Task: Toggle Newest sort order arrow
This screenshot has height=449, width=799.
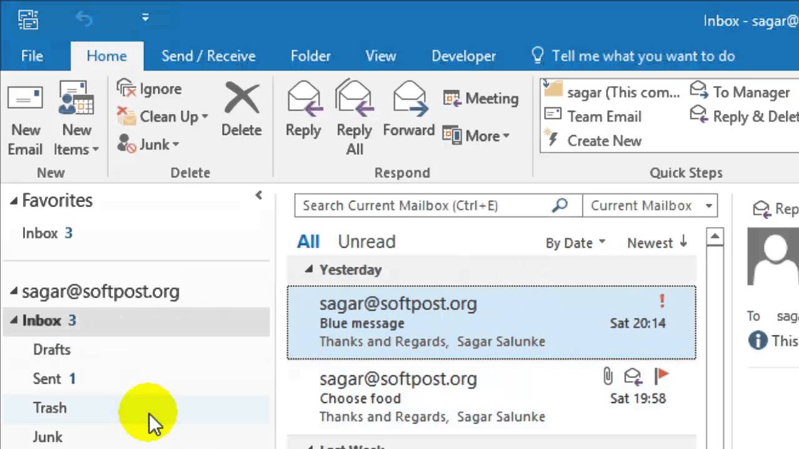Action: click(683, 242)
